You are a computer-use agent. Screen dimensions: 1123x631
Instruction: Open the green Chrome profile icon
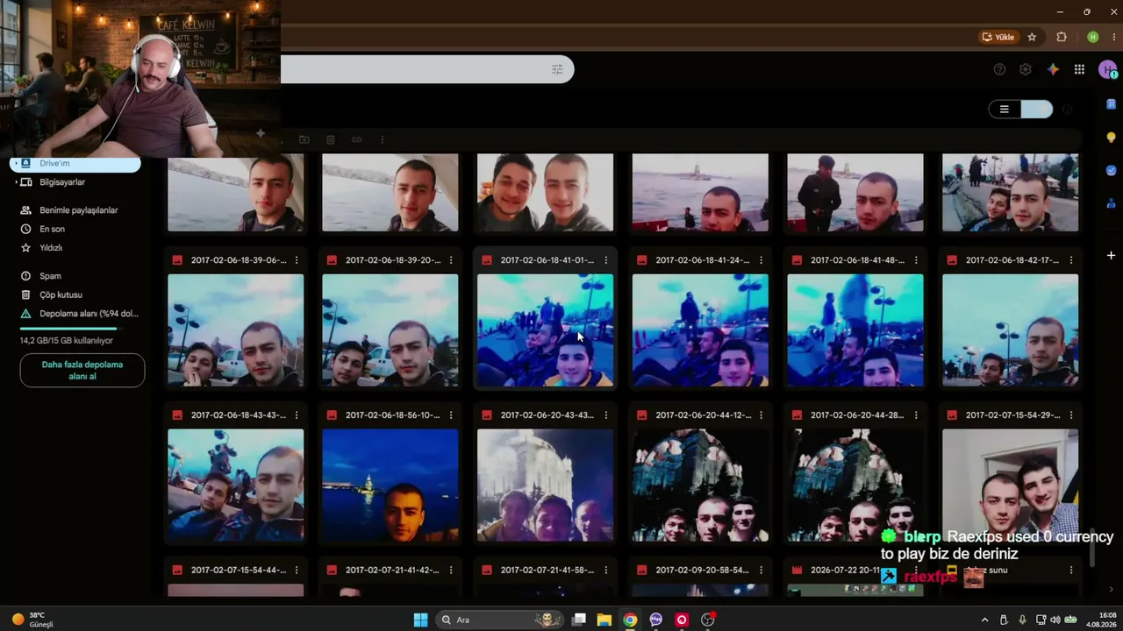click(x=1092, y=37)
